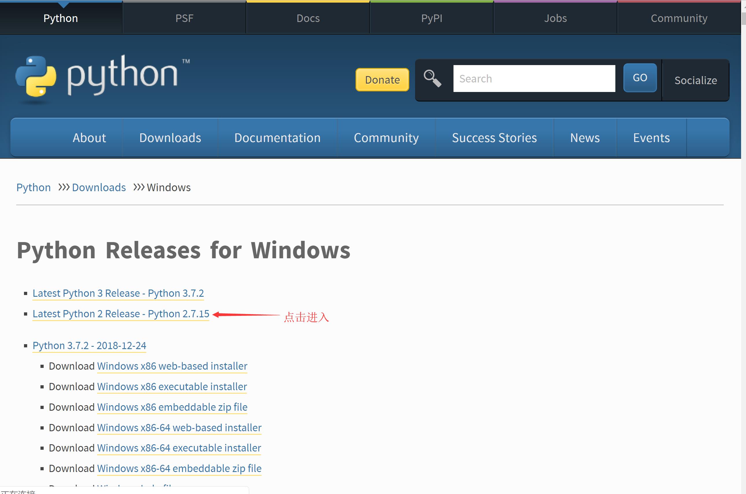This screenshot has height=494, width=746.
Task: Focus the Search input field
Action: point(534,79)
